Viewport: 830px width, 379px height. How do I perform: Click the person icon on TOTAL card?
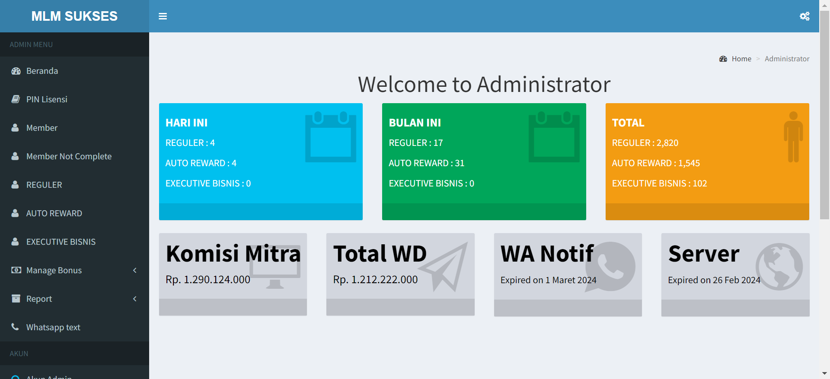793,137
